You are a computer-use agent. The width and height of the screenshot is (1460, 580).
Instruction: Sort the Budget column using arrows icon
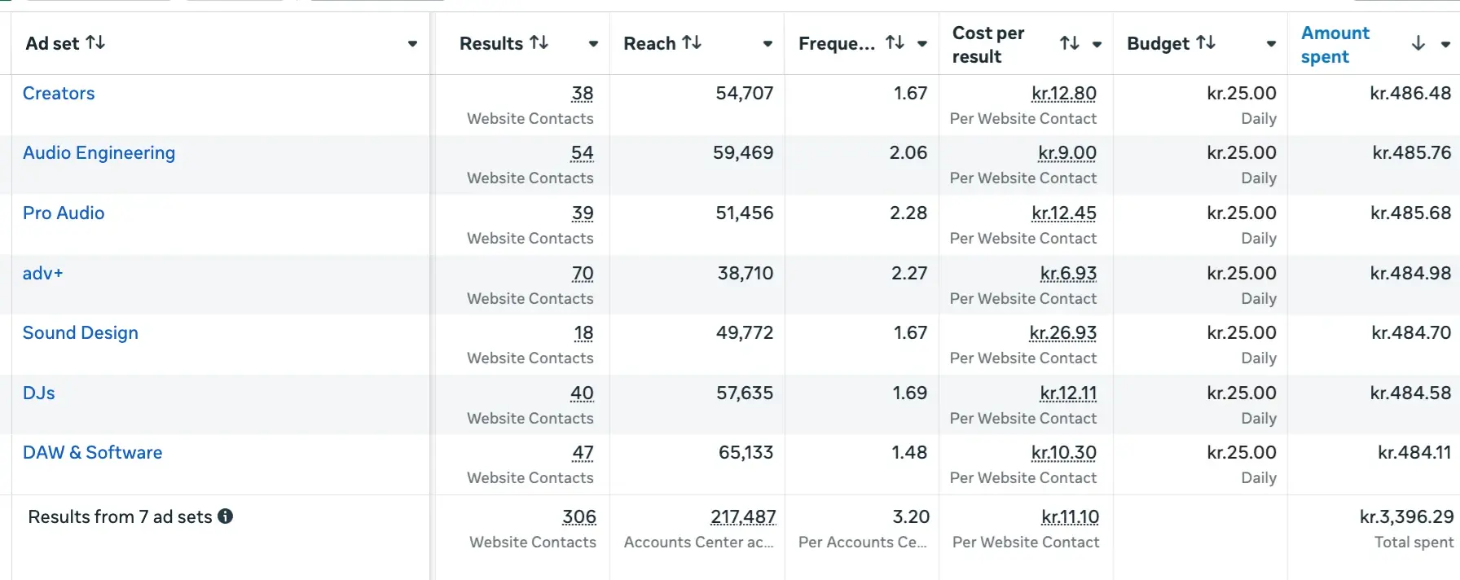[x=1206, y=42]
